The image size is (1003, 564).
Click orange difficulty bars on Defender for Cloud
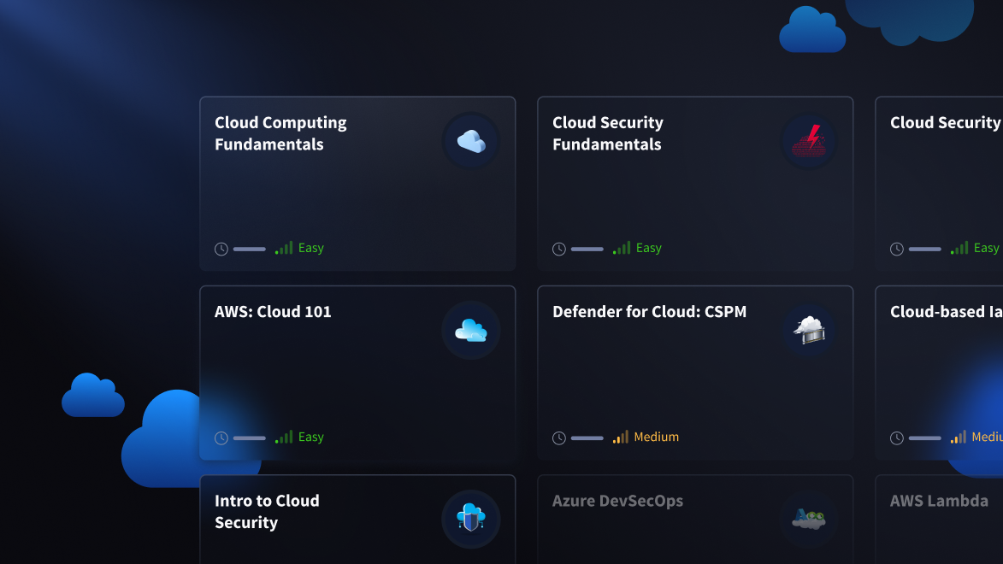tap(621, 437)
